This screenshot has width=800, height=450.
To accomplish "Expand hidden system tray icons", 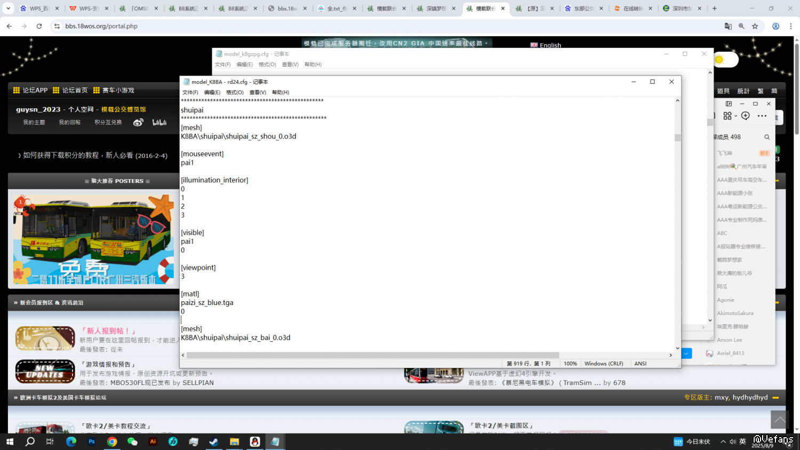I will point(723,441).
